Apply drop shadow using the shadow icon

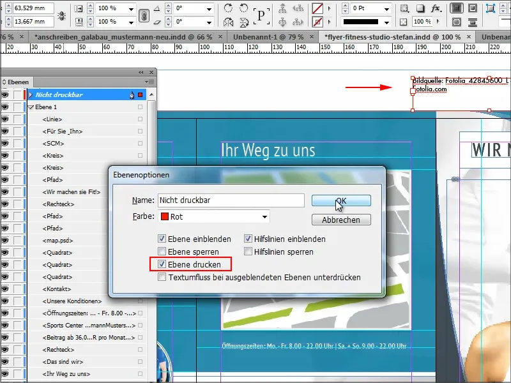pyautogui.click(x=420, y=8)
